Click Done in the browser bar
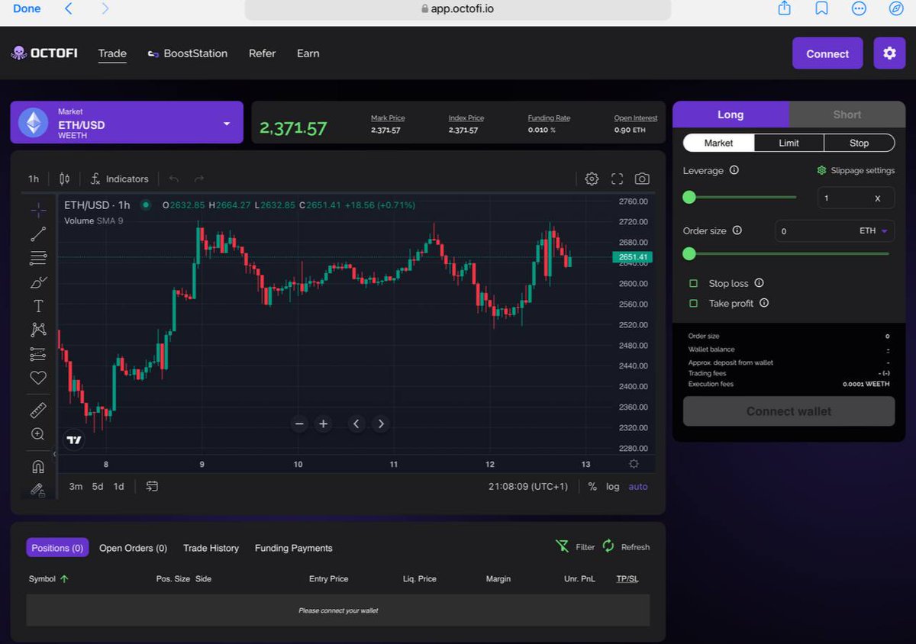 pos(27,8)
